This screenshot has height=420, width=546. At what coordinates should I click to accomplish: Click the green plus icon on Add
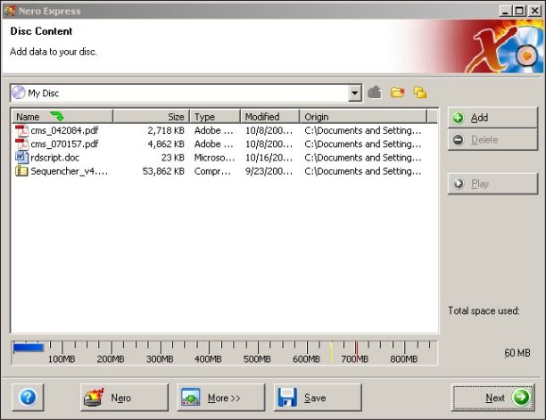tap(458, 118)
